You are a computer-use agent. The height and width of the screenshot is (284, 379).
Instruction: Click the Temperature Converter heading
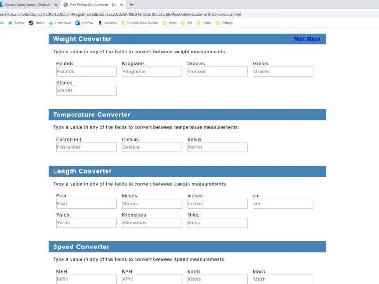click(92, 115)
